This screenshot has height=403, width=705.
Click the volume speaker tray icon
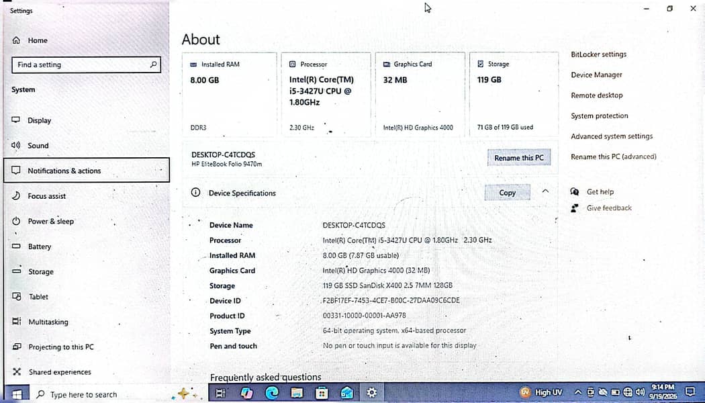tap(641, 393)
